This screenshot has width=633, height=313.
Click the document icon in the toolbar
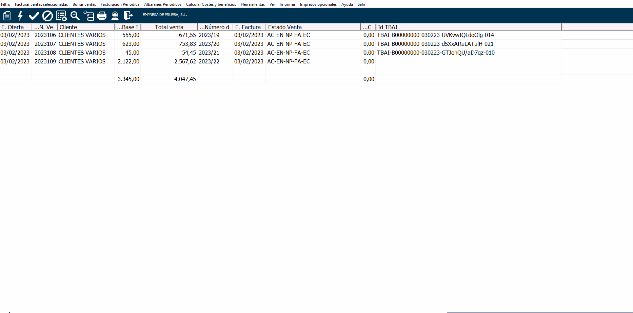coord(7,16)
